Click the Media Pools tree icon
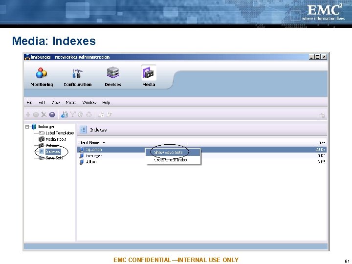 point(42,139)
